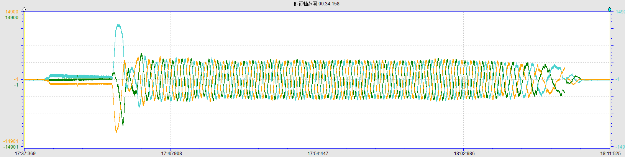Click the cyan -1 label on right axis
The width and height of the screenshot is (625, 157).
pos(617,79)
